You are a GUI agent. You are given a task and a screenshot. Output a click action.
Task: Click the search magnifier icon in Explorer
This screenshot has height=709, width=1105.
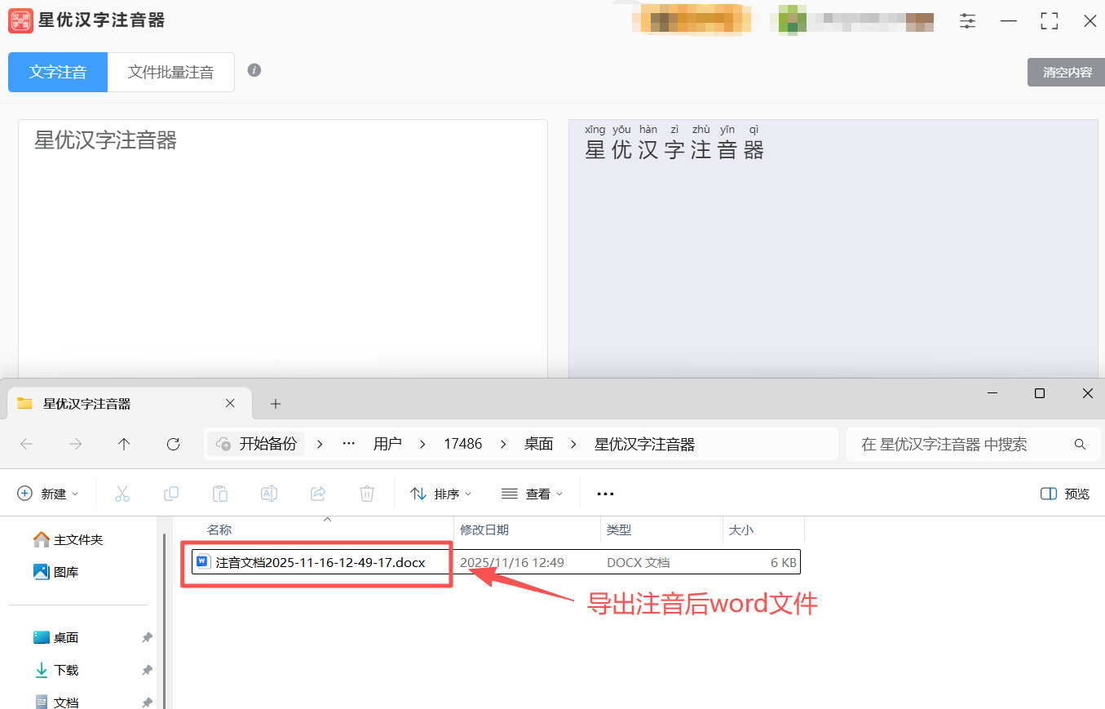1081,445
